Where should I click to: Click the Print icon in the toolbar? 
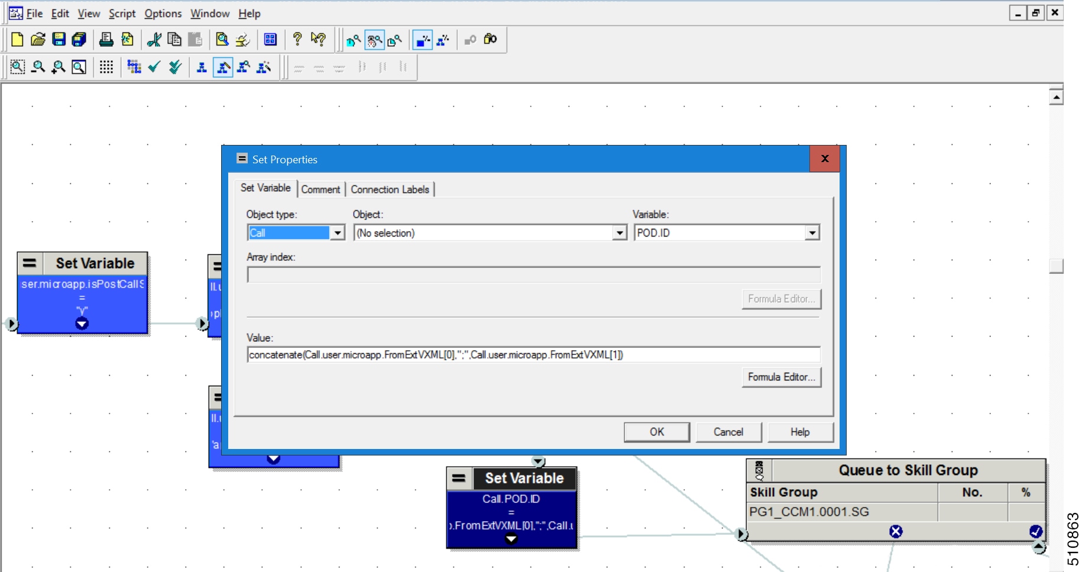click(106, 40)
